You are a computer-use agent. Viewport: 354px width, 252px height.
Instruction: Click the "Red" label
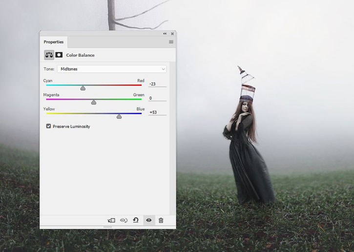click(x=141, y=81)
